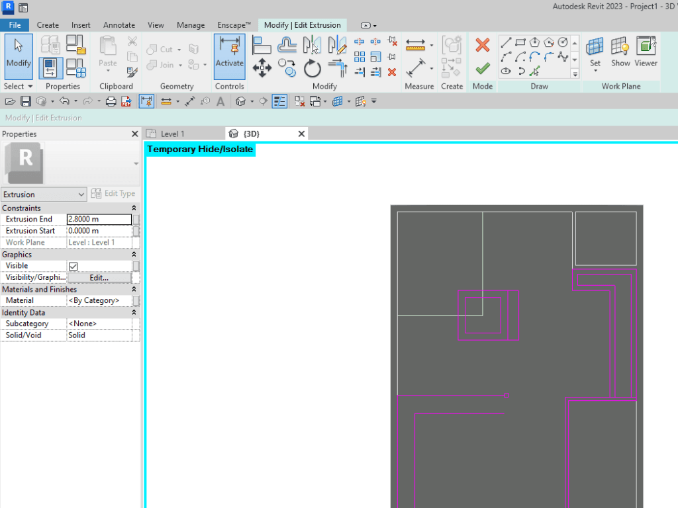Click the Activate Controls button
Screen dimensions: 678x508
click(x=230, y=57)
